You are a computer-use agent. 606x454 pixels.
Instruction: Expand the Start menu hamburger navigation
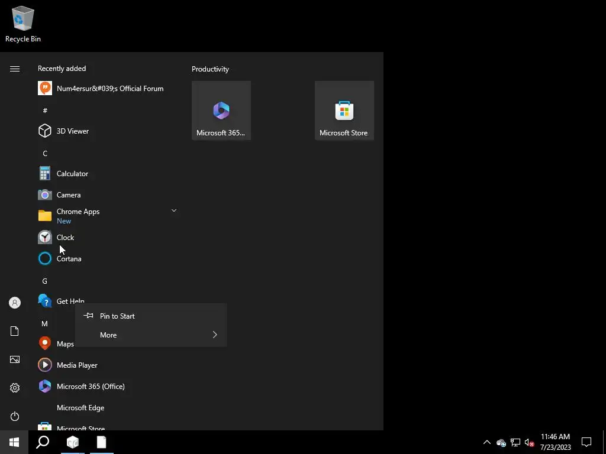[x=15, y=69]
